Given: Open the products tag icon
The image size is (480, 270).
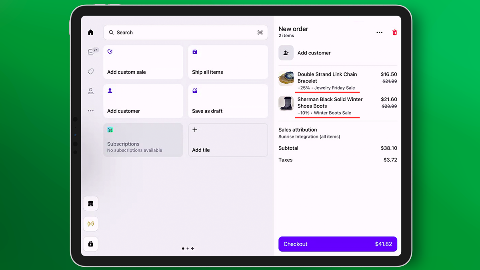Looking at the screenshot, I should click(91, 72).
